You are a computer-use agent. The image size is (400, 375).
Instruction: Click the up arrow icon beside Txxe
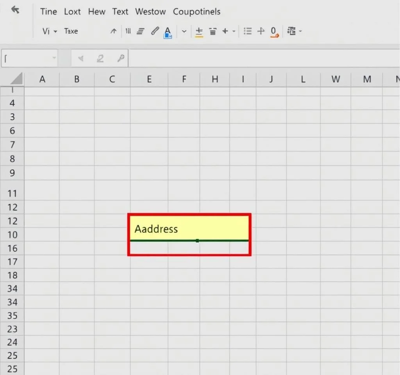click(113, 31)
